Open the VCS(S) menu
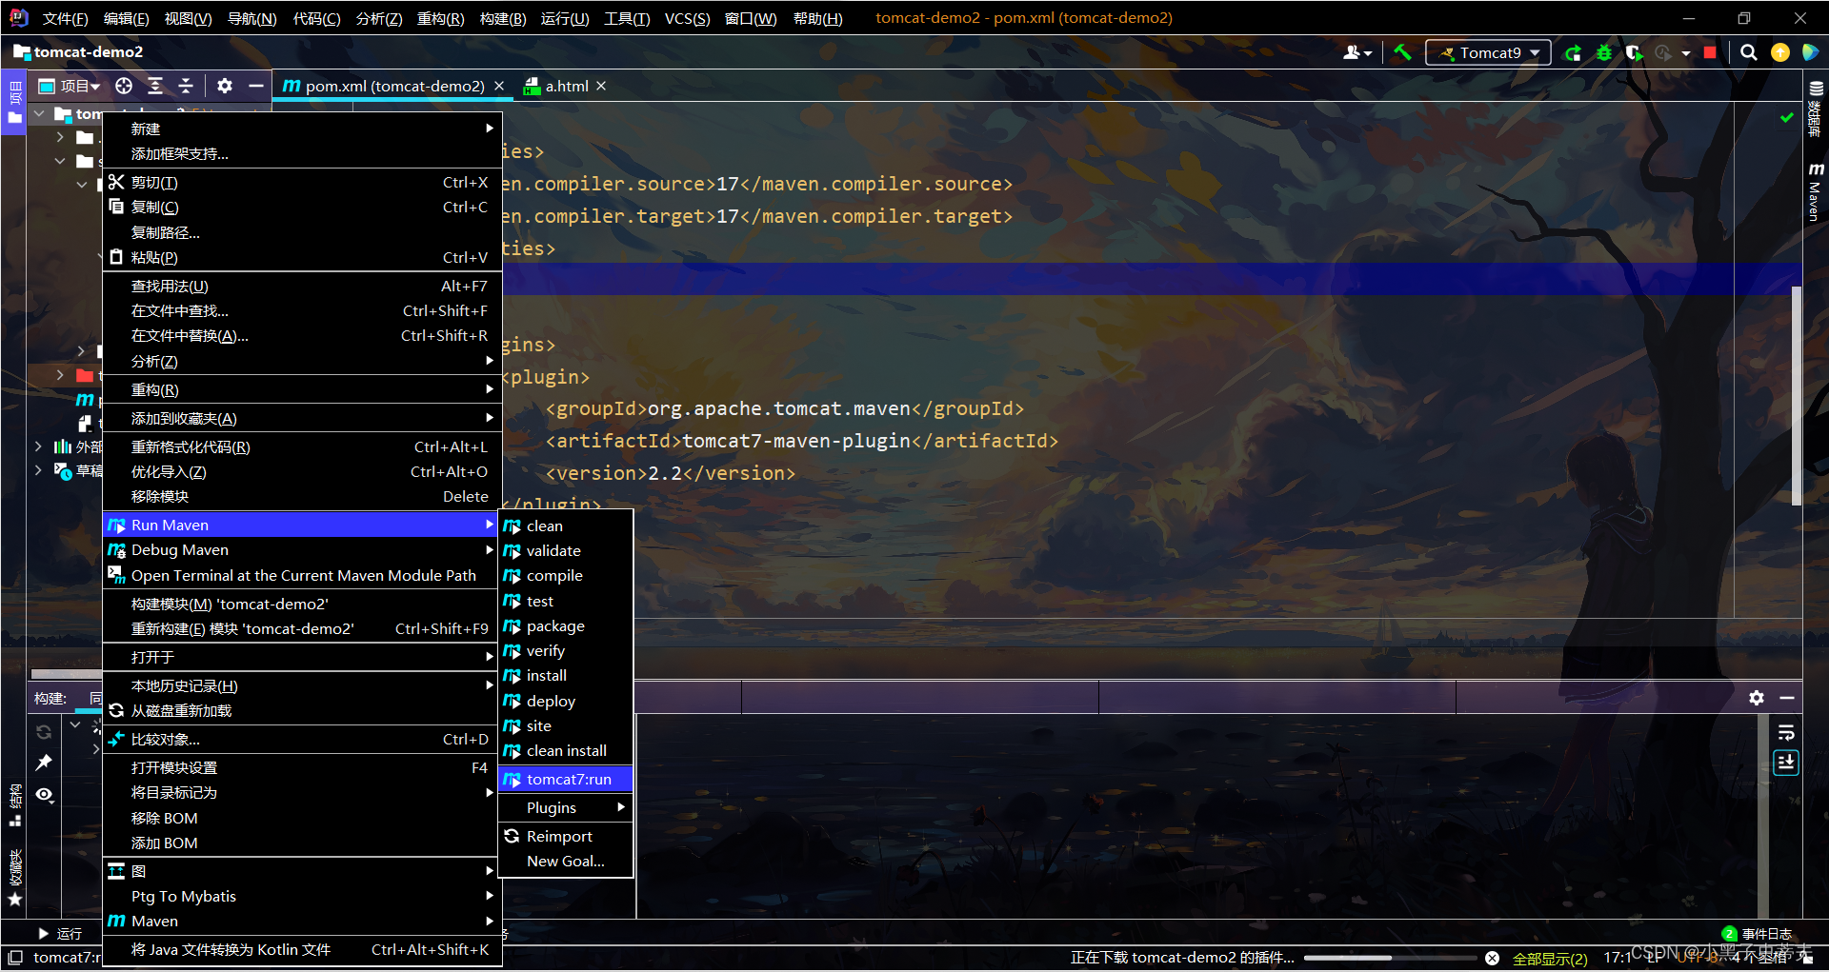 pos(687,18)
